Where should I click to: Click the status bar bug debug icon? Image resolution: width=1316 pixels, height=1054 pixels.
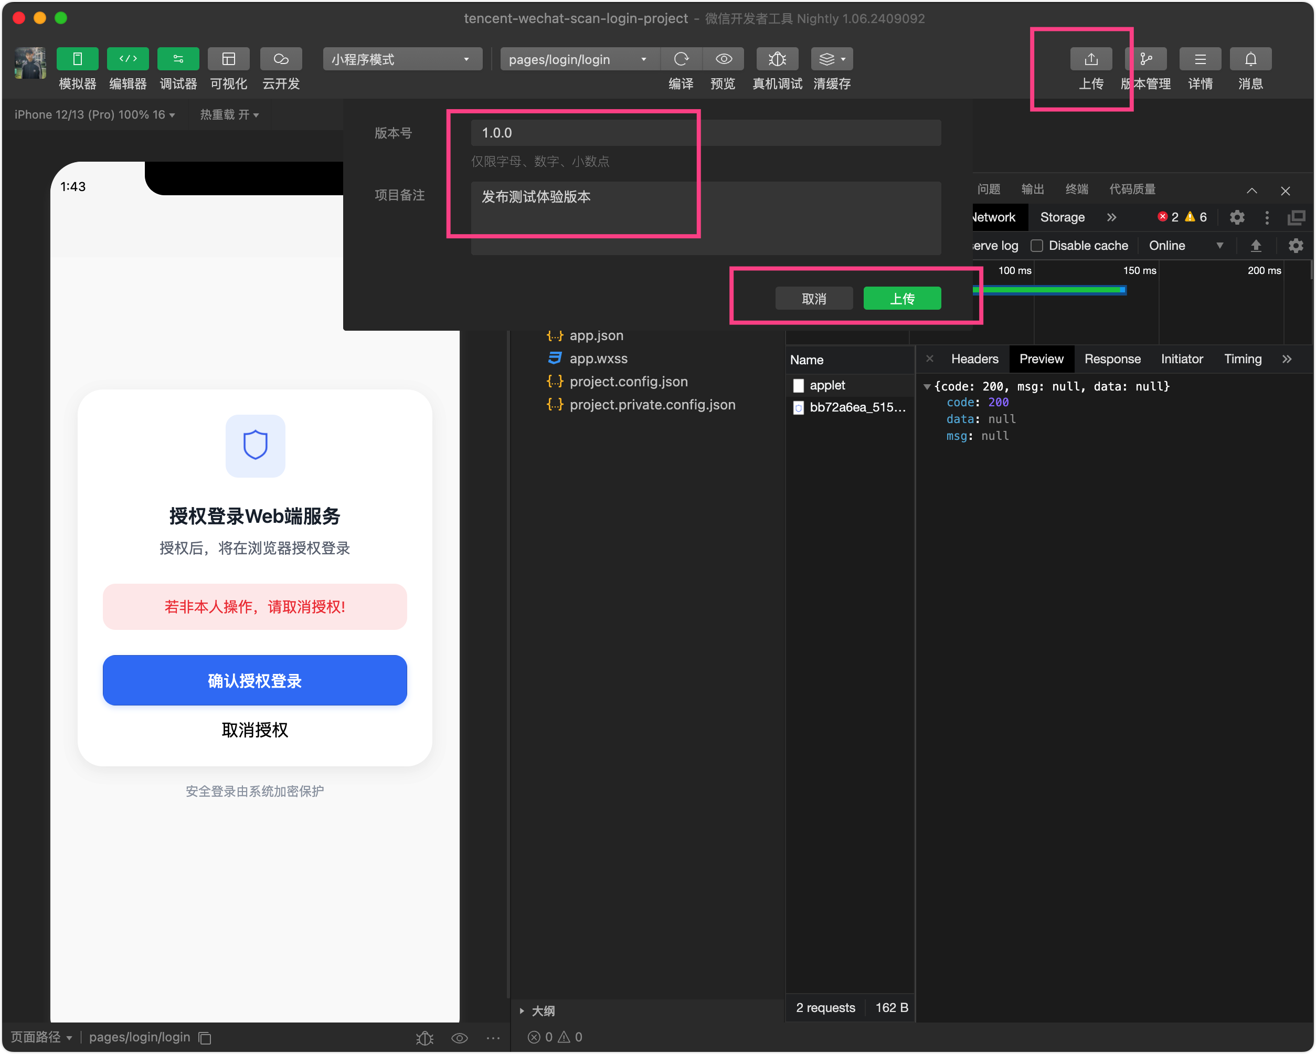[425, 1038]
